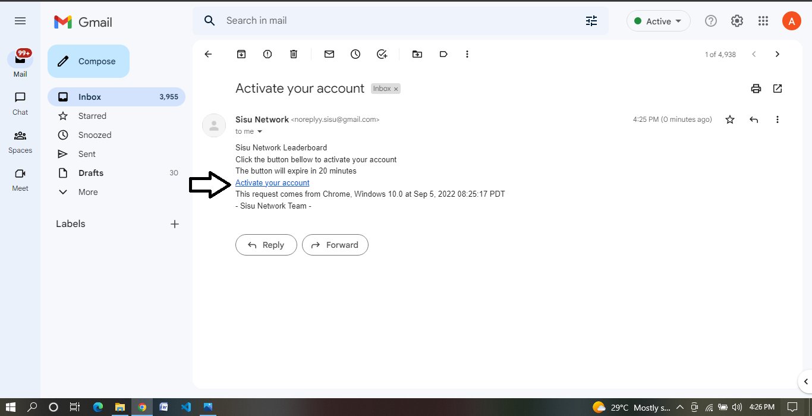Open the Active status dropdown

pyautogui.click(x=659, y=21)
